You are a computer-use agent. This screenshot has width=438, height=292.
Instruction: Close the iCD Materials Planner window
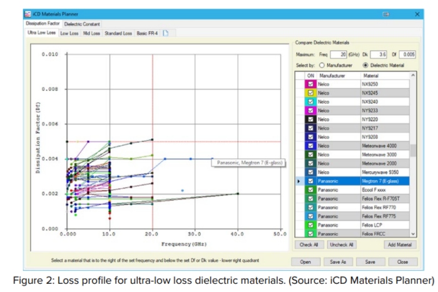(417, 14)
